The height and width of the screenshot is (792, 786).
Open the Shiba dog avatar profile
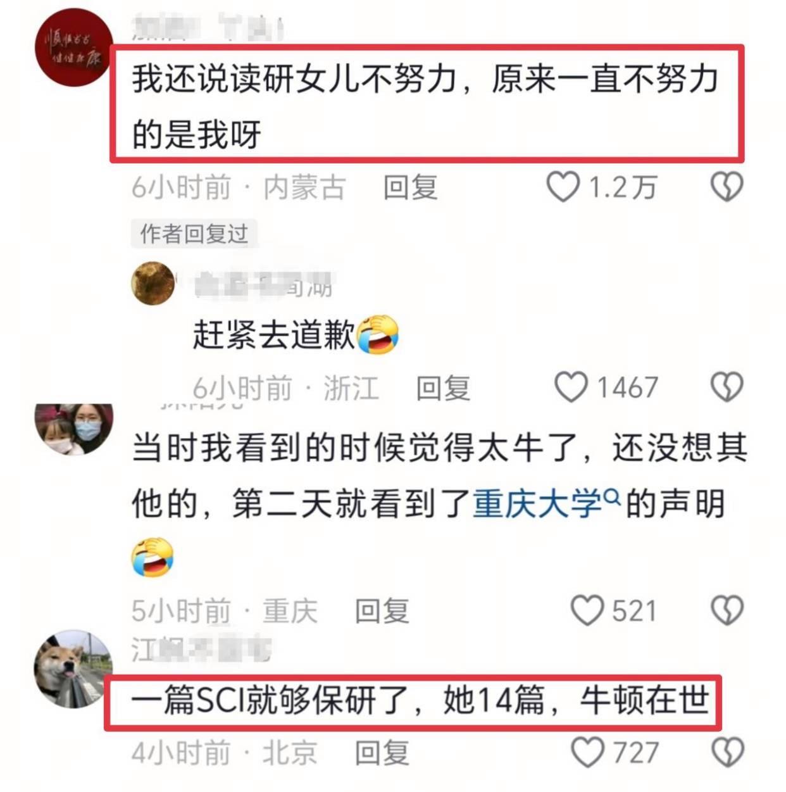73,669
